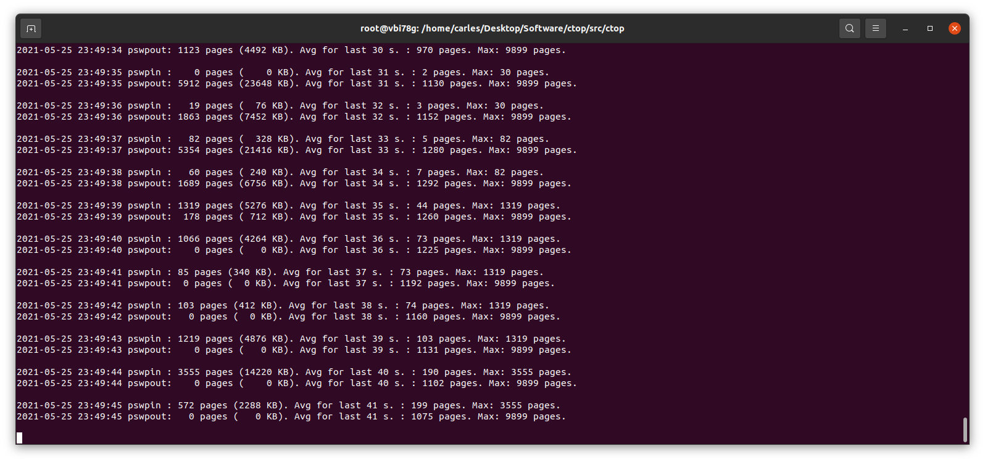
Task: Click the 23:49:43 pswpin 1219 pages line
Action: click(x=291, y=339)
